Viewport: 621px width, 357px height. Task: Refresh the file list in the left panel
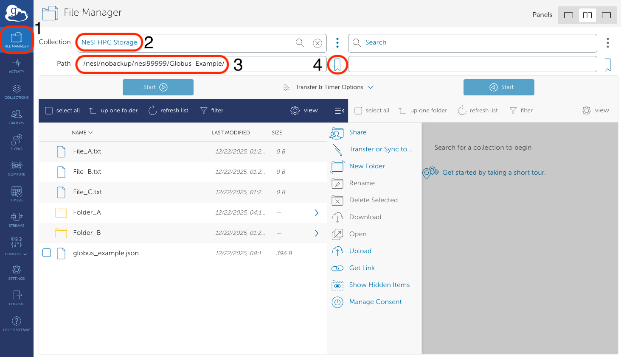[x=169, y=110]
